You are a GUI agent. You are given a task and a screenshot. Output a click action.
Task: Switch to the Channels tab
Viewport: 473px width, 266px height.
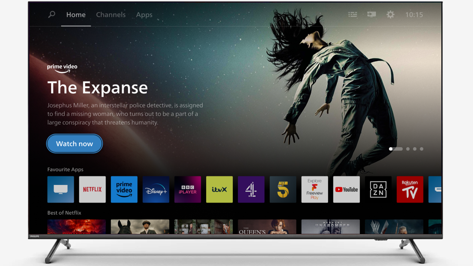click(x=111, y=15)
